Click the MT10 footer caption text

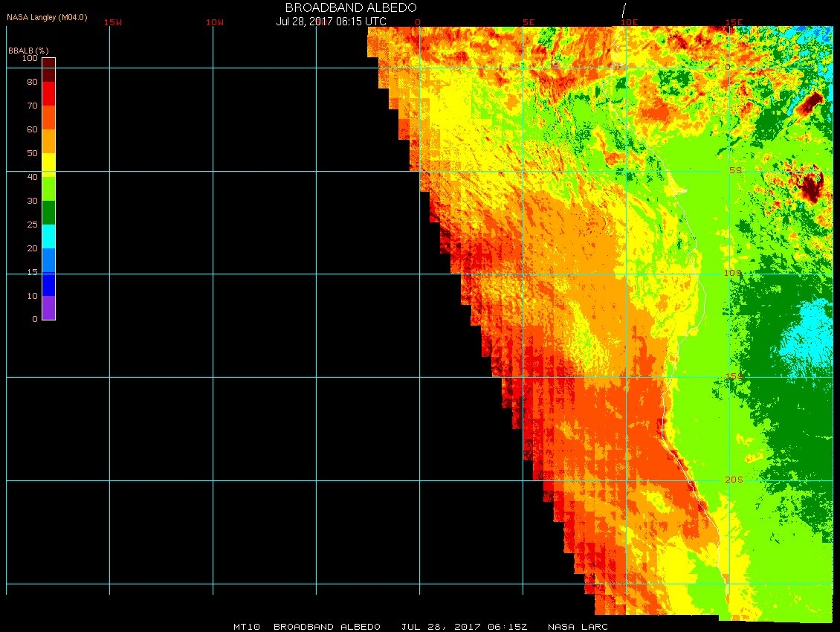click(x=246, y=627)
